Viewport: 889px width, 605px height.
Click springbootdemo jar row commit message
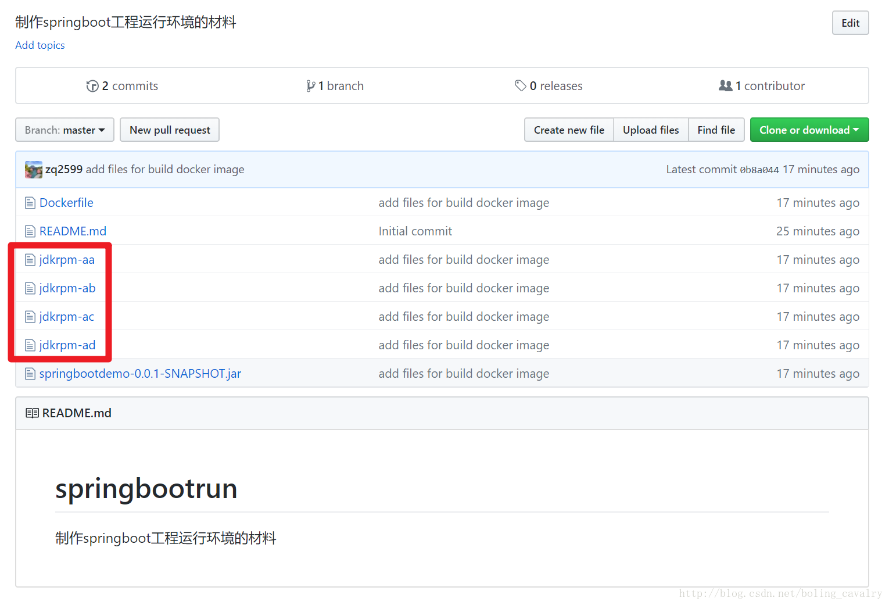[x=464, y=374]
